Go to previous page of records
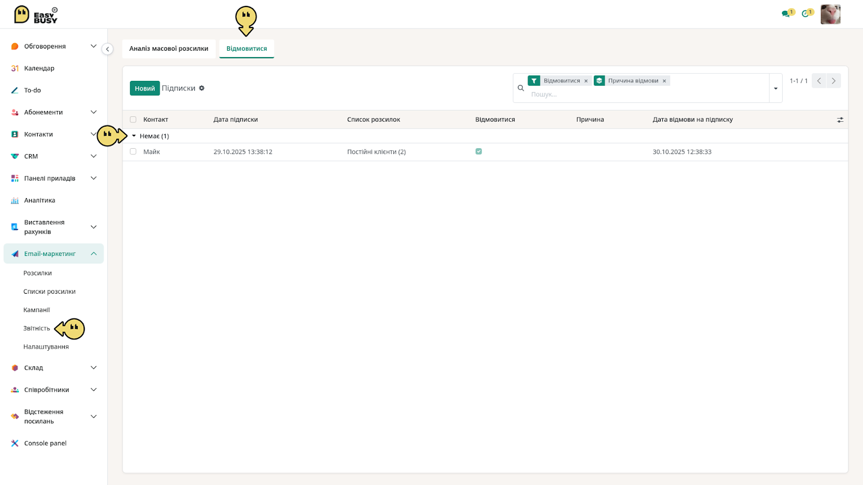 coord(819,81)
